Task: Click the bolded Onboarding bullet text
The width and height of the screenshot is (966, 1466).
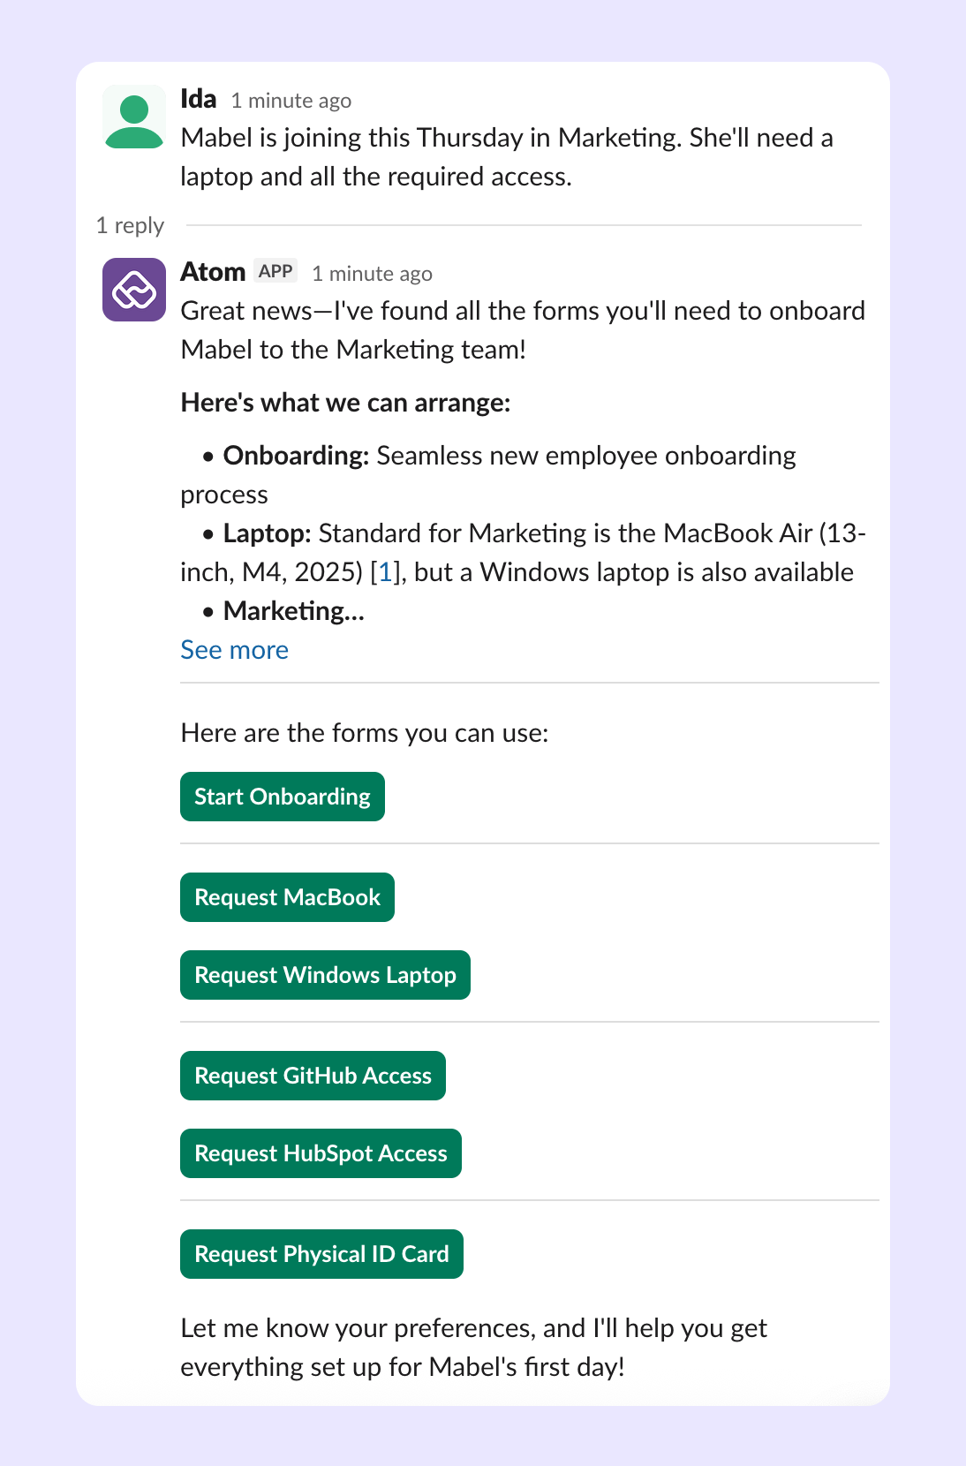Action: 295,456
